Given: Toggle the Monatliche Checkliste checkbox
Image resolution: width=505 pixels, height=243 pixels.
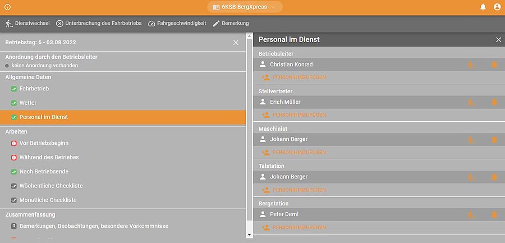Looking at the screenshot, I should pyautogui.click(x=14, y=200).
